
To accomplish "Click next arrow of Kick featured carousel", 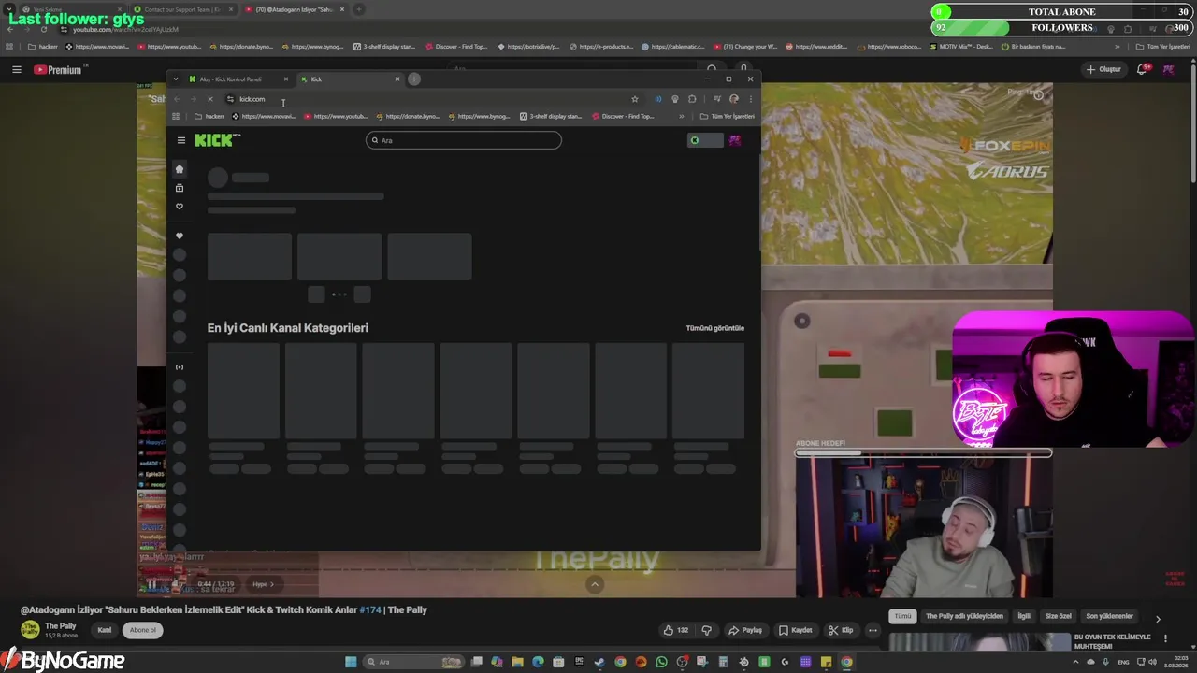I will pos(362,294).
